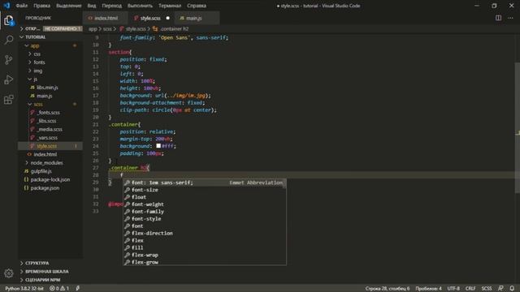Expand the СЦЕНАРИИ NPM section
This screenshot has width=520, height=292.
click(50, 280)
